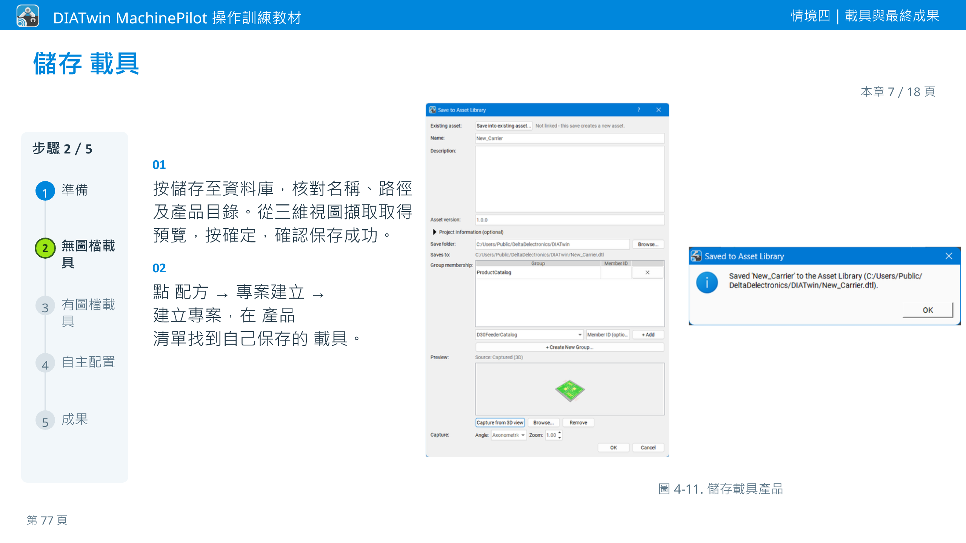This screenshot has height=543, width=966.
Task: Click the Member ID column header
Action: 616,263
